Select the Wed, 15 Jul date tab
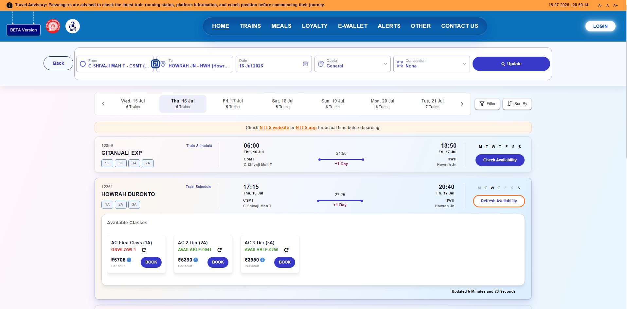 coord(133,104)
